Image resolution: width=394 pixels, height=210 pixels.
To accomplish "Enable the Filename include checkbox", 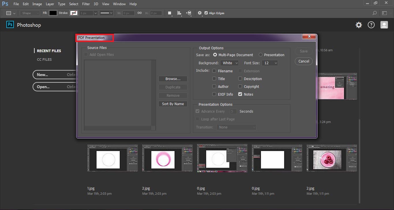I will 214,71.
